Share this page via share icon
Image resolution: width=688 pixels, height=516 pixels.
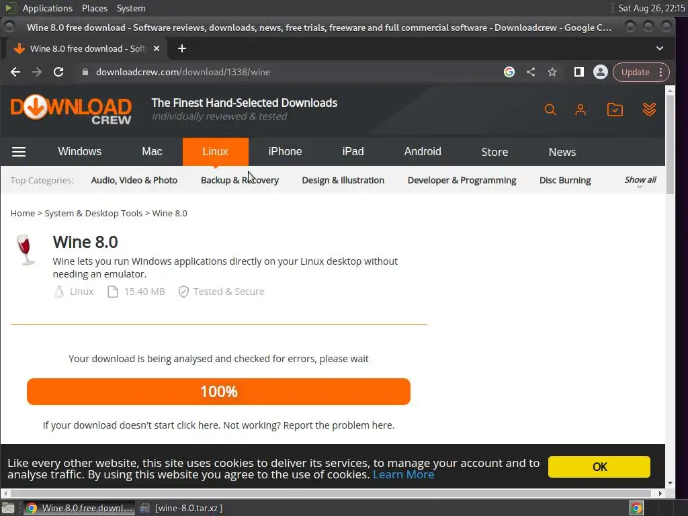coord(531,72)
